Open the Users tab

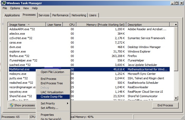coord(93,15)
